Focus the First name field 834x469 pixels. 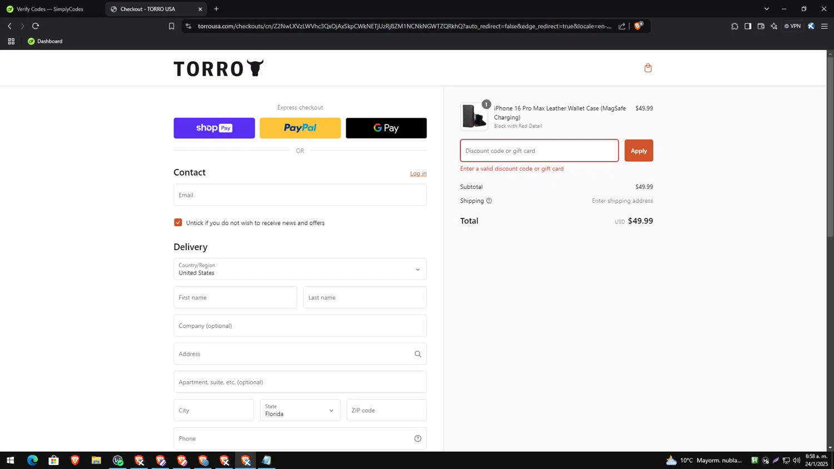[x=235, y=297]
